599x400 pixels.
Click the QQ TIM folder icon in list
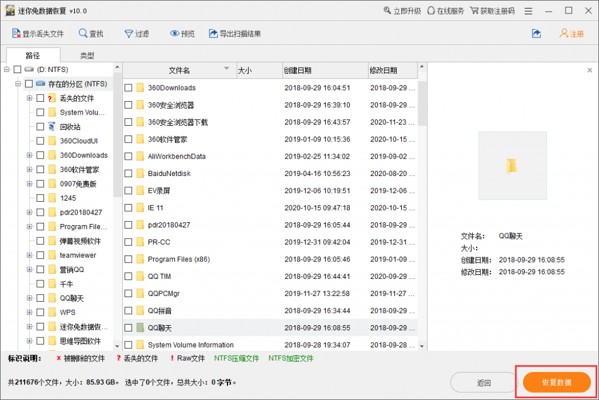pos(140,276)
